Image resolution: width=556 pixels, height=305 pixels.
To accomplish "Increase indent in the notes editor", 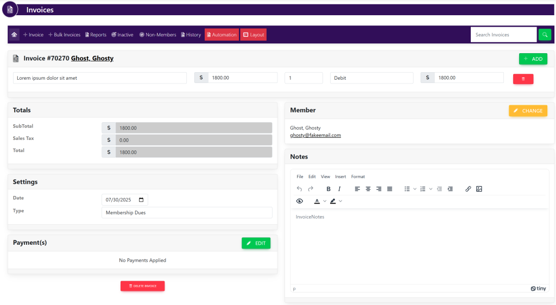I will click(450, 189).
